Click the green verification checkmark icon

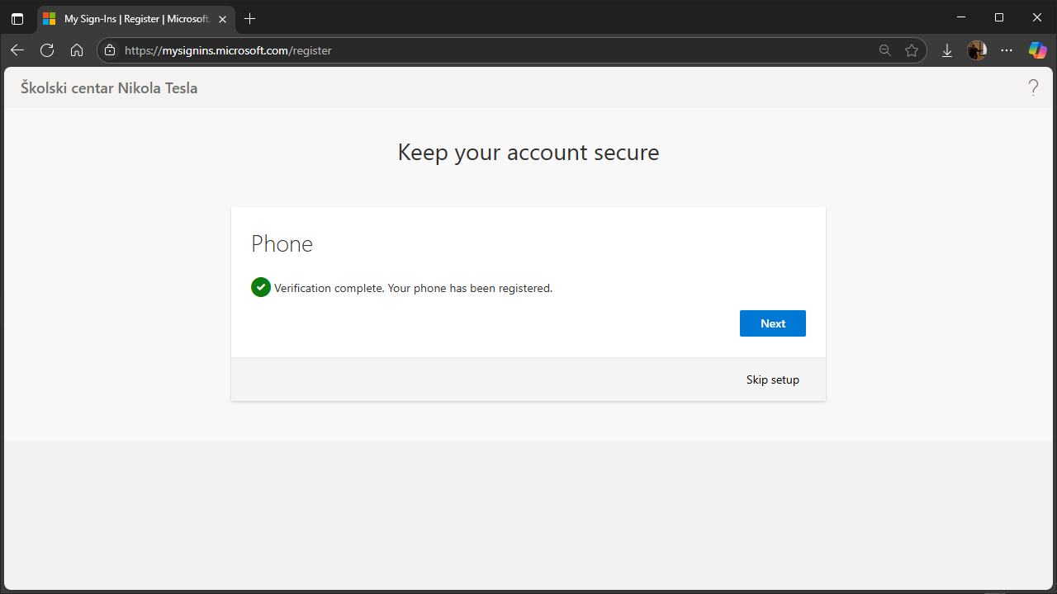(261, 287)
